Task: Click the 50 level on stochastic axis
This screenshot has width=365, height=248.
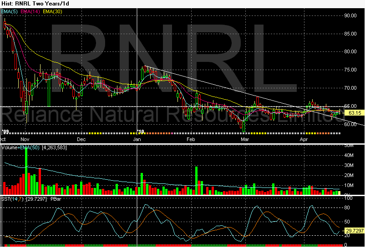Action: click(347, 222)
